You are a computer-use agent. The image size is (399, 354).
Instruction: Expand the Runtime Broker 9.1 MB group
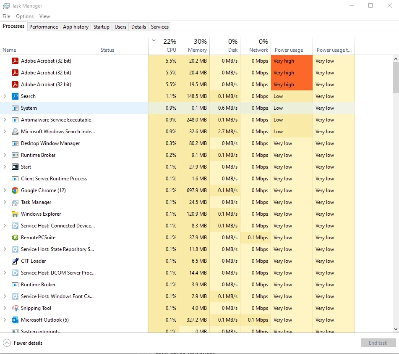tap(5, 155)
